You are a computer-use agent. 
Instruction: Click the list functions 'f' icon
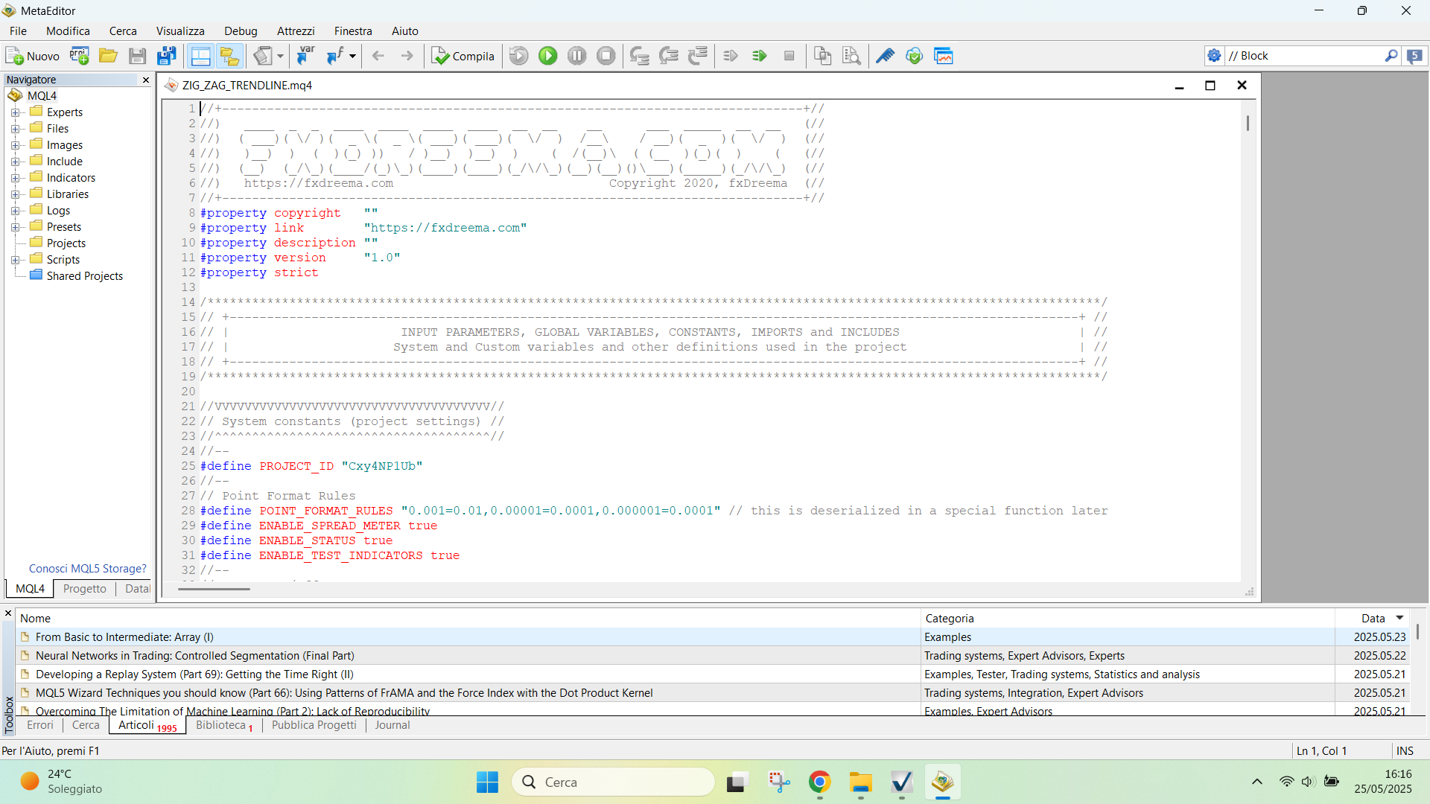[335, 56]
